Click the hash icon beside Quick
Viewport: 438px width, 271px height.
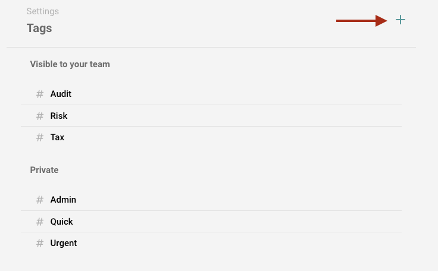40,222
